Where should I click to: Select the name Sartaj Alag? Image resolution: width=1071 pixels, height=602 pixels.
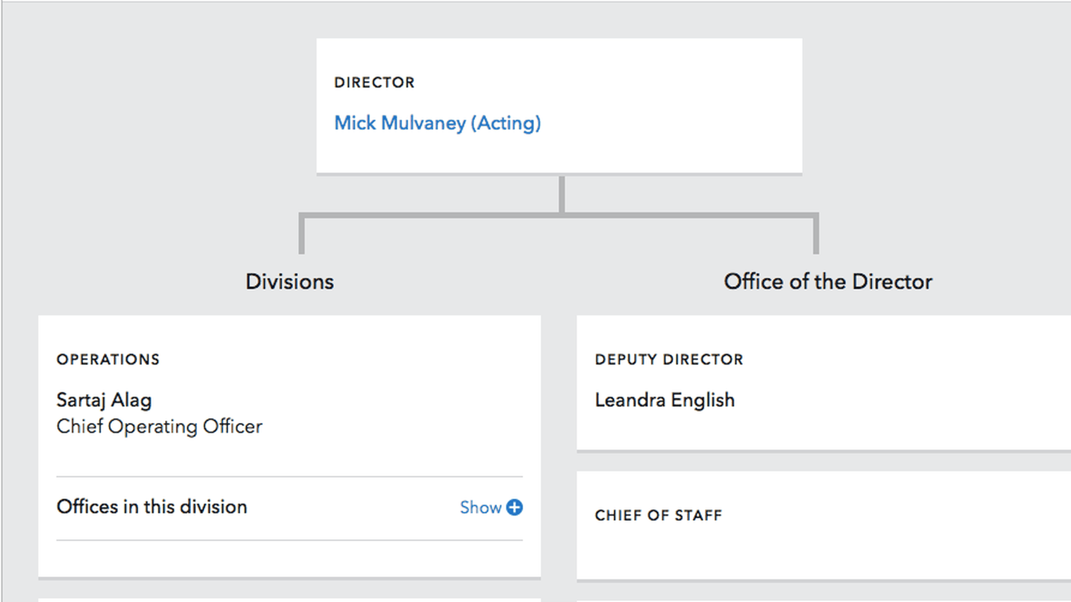[104, 400]
